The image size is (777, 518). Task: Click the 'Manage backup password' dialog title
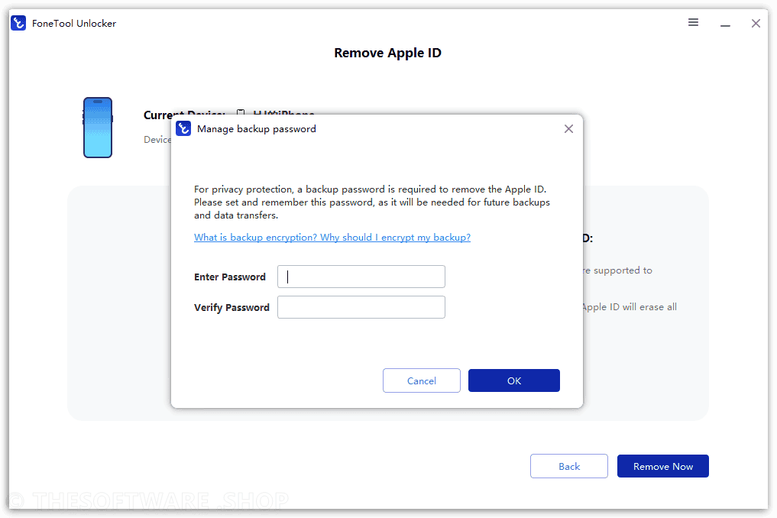click(x=256, y=129)
